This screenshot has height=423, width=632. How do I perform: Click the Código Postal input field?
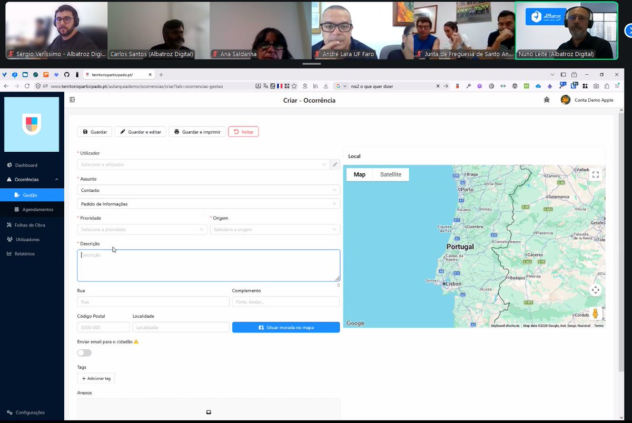(103, 327)
